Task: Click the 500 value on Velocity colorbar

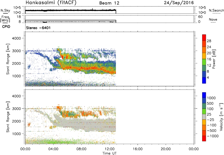Action: pos(210,104)
